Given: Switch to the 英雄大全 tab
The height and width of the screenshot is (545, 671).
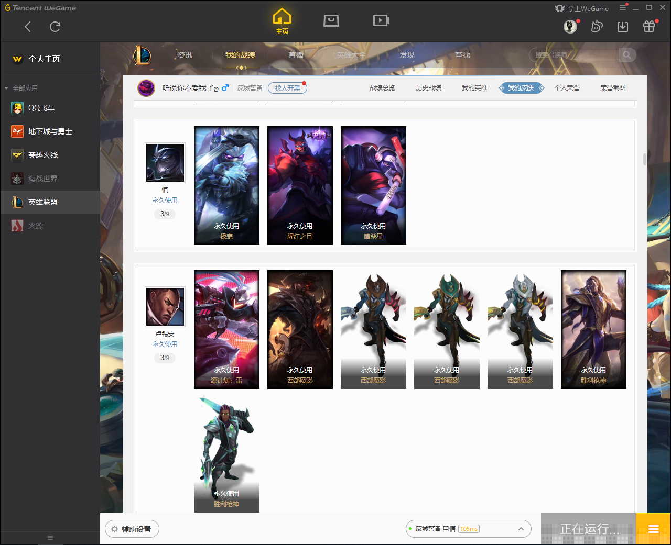Looking at the screenshot, I should pyautogui.click(x=351, y=55).
